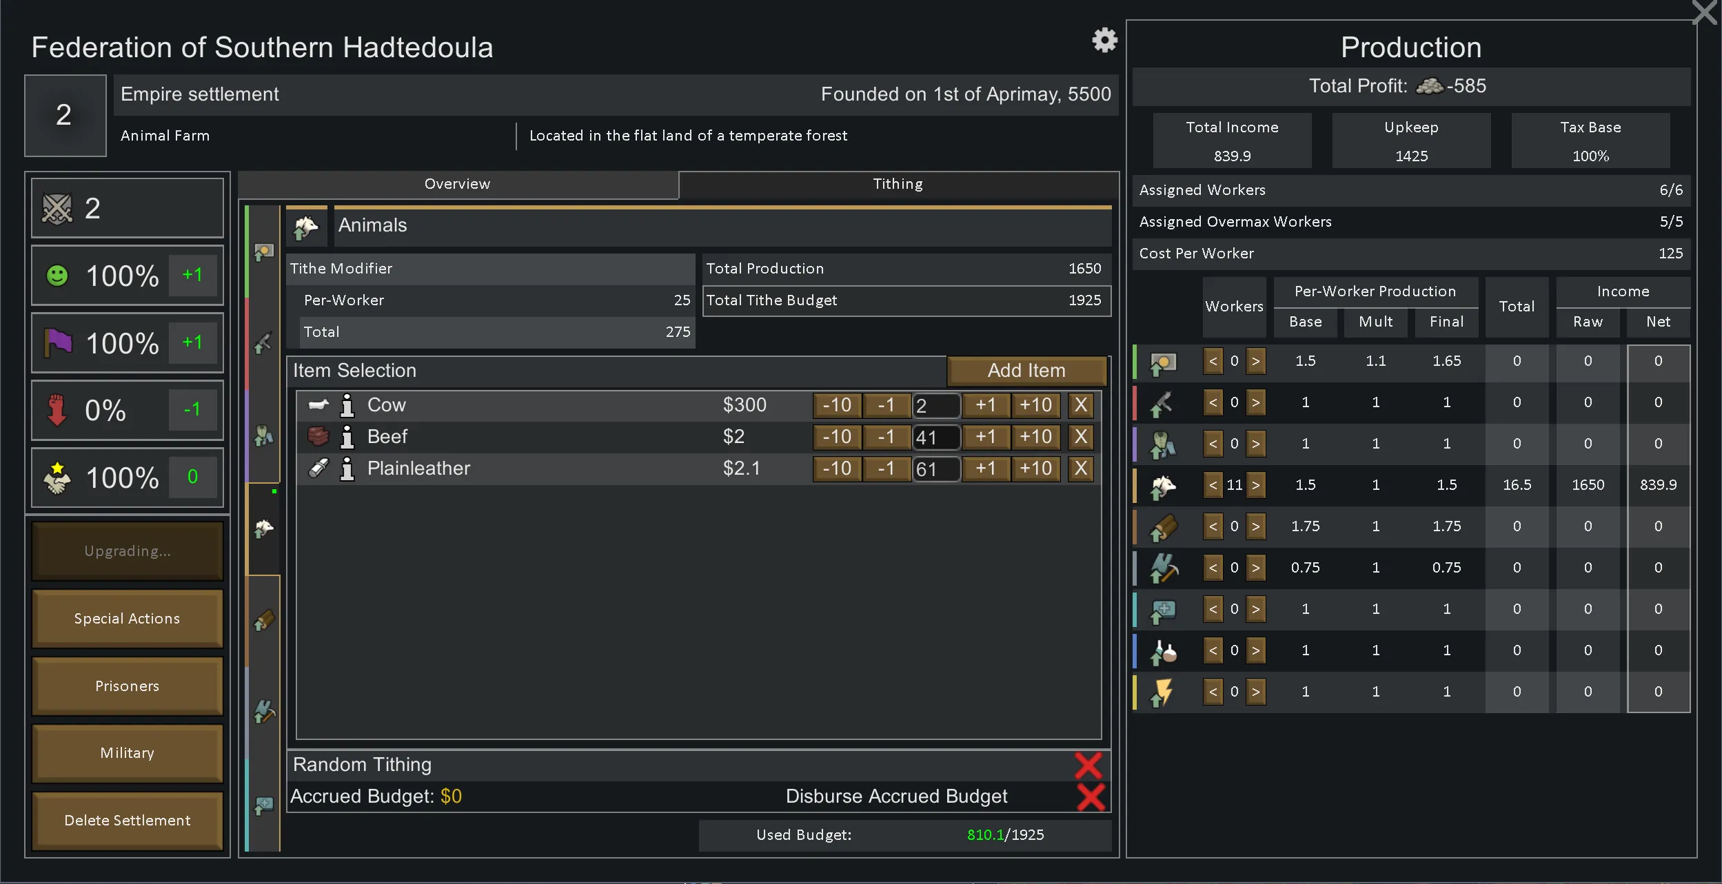1722x884 pixels.
Task: Switch to the Tithing tab
Action: click(898, 184)
